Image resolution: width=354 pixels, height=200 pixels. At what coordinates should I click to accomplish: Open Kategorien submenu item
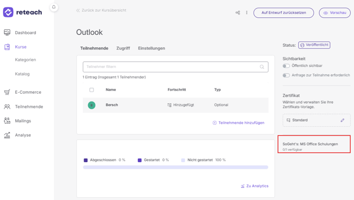coord(25,59)
